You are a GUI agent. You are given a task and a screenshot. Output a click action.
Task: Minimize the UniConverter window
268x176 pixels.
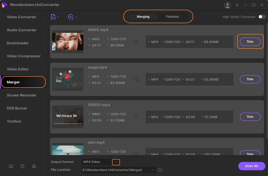(x=245, y=5)
